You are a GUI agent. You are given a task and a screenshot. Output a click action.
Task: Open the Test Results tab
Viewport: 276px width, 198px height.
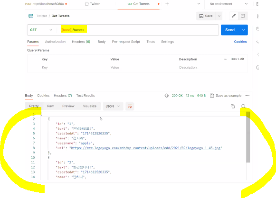coord(86,96)
